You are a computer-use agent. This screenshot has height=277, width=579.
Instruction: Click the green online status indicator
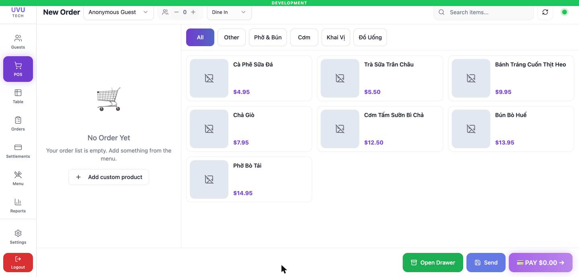(x=565, y=12)
